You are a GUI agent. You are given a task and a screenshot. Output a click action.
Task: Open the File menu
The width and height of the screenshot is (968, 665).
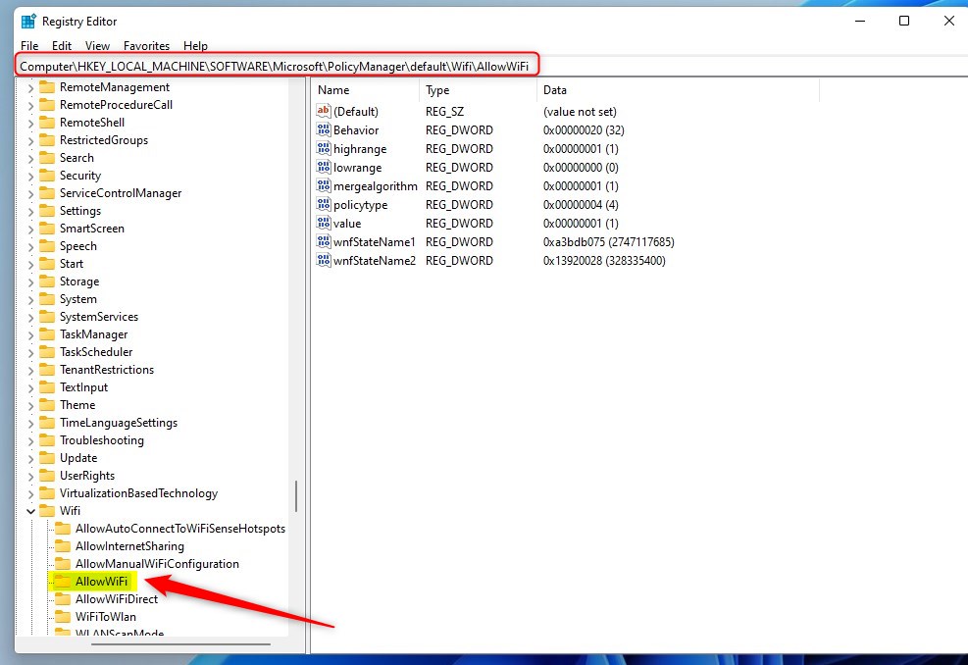pos(29,46)
